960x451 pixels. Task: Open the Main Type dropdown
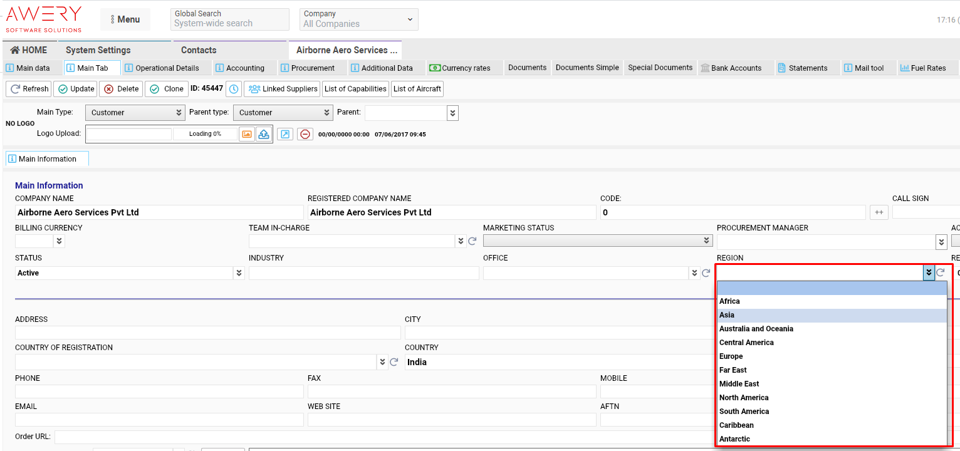tap(135, 113)
